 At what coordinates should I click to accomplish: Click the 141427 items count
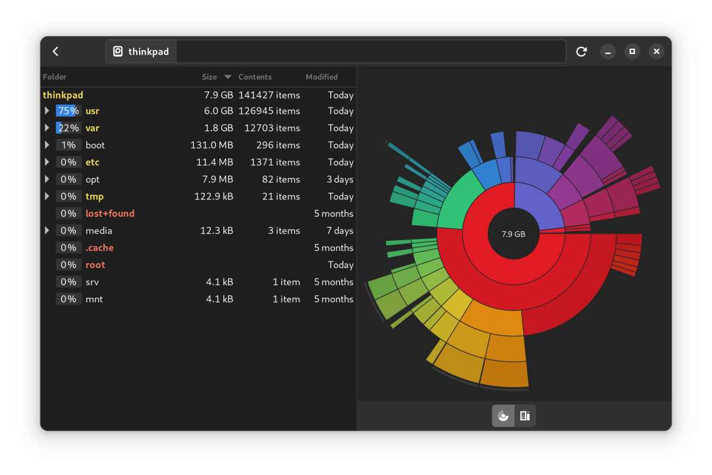(x=269, y=95)
